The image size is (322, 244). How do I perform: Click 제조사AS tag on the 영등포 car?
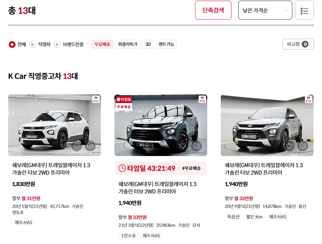[x=23, y=222]
